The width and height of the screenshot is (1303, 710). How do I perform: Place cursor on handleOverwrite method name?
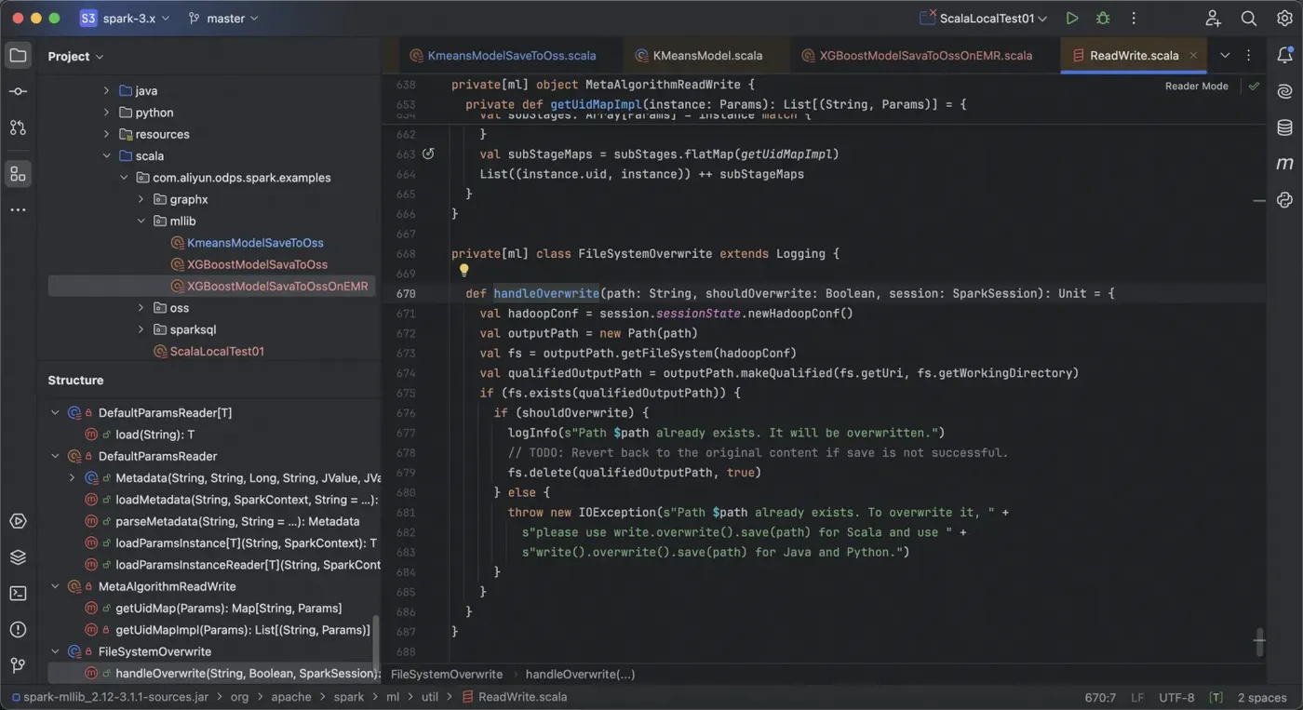pos(546,293)
